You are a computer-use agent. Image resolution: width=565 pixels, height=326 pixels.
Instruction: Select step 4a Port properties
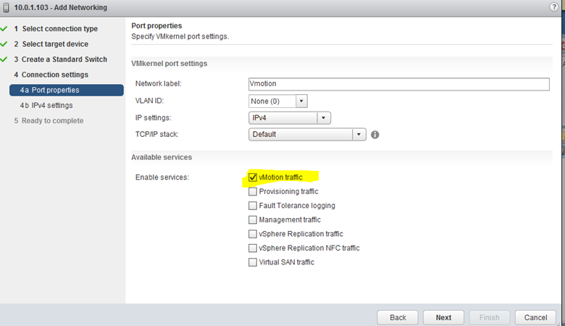pyautogui.click(x=67, y=90)
